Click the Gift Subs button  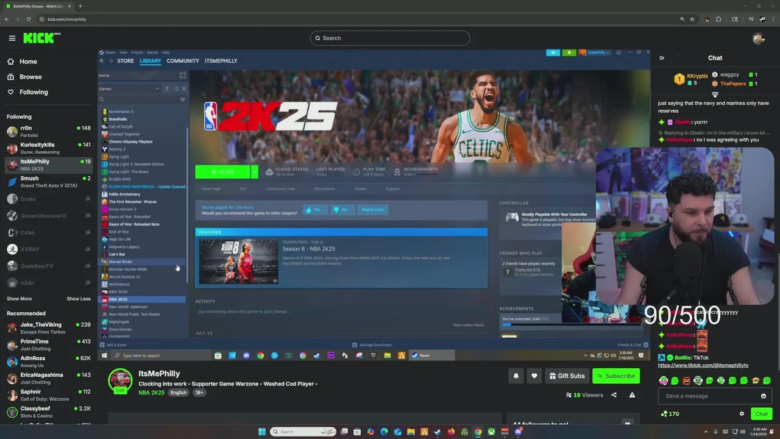point(567,376)
